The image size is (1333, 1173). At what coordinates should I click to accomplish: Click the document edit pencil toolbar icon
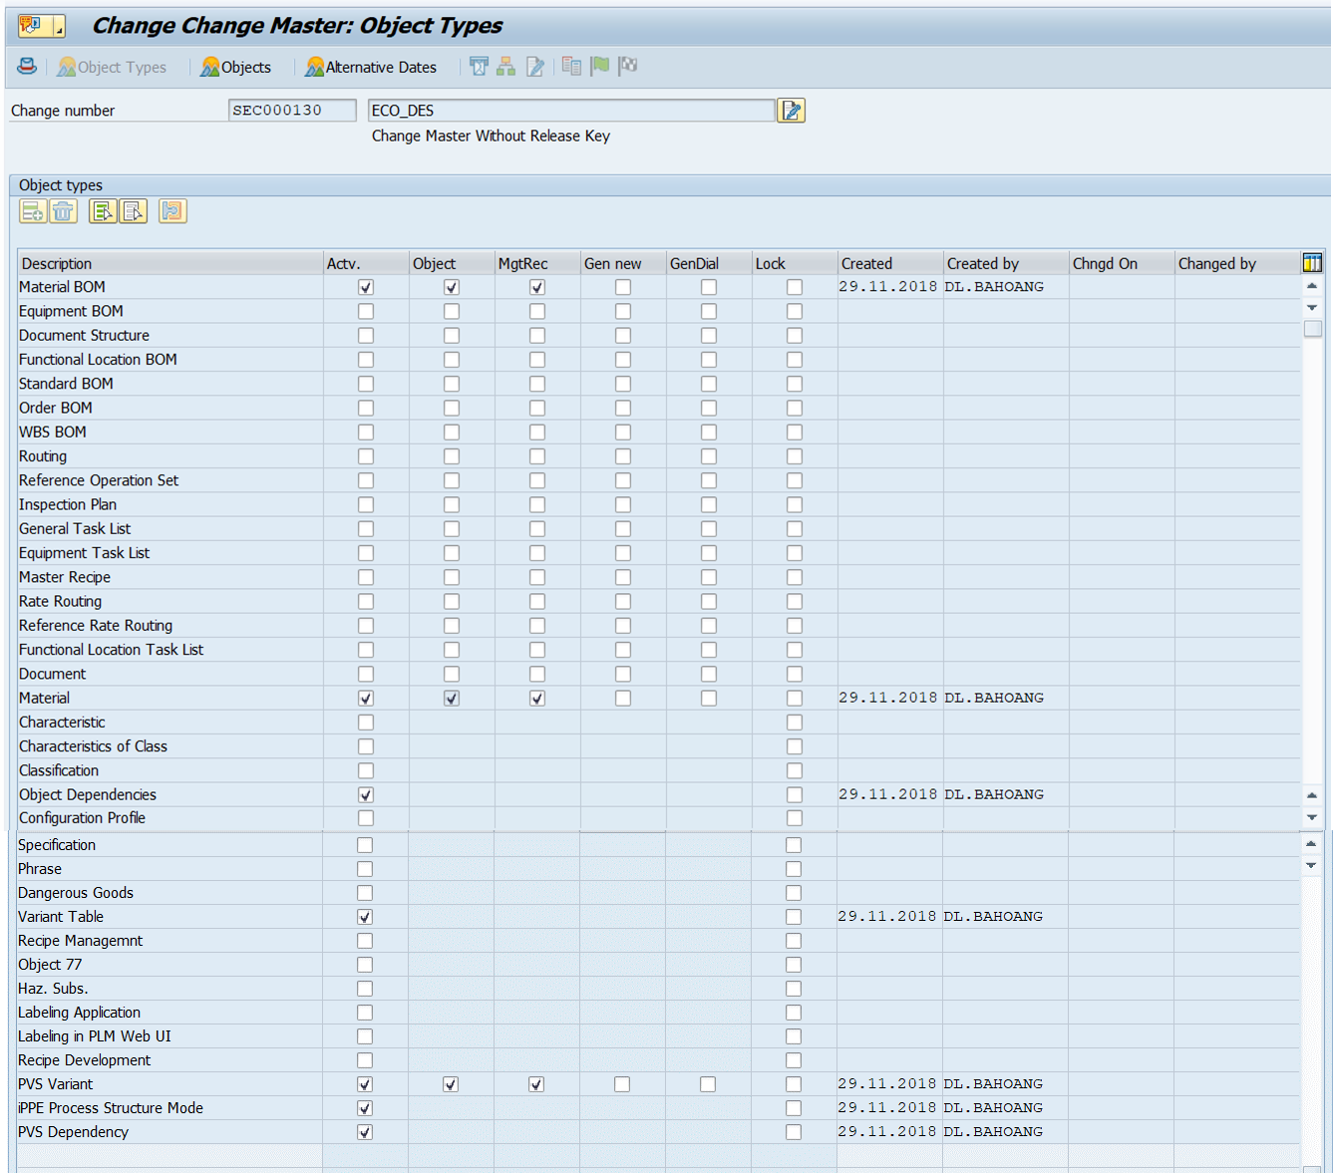click(535, 67)
